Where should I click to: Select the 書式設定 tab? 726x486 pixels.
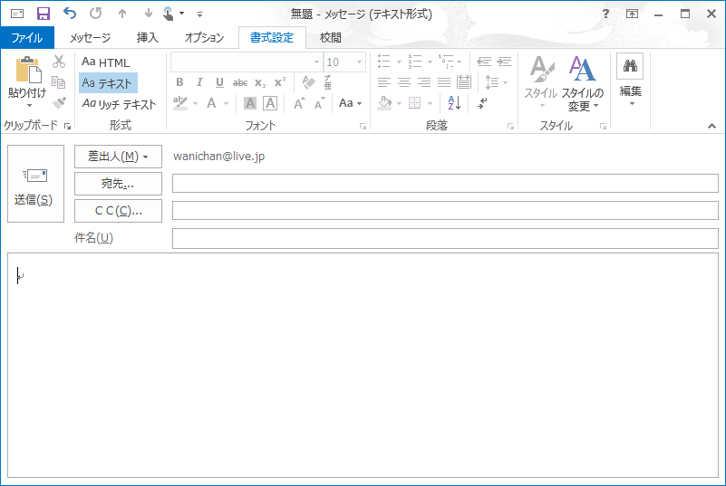(272, 37)
